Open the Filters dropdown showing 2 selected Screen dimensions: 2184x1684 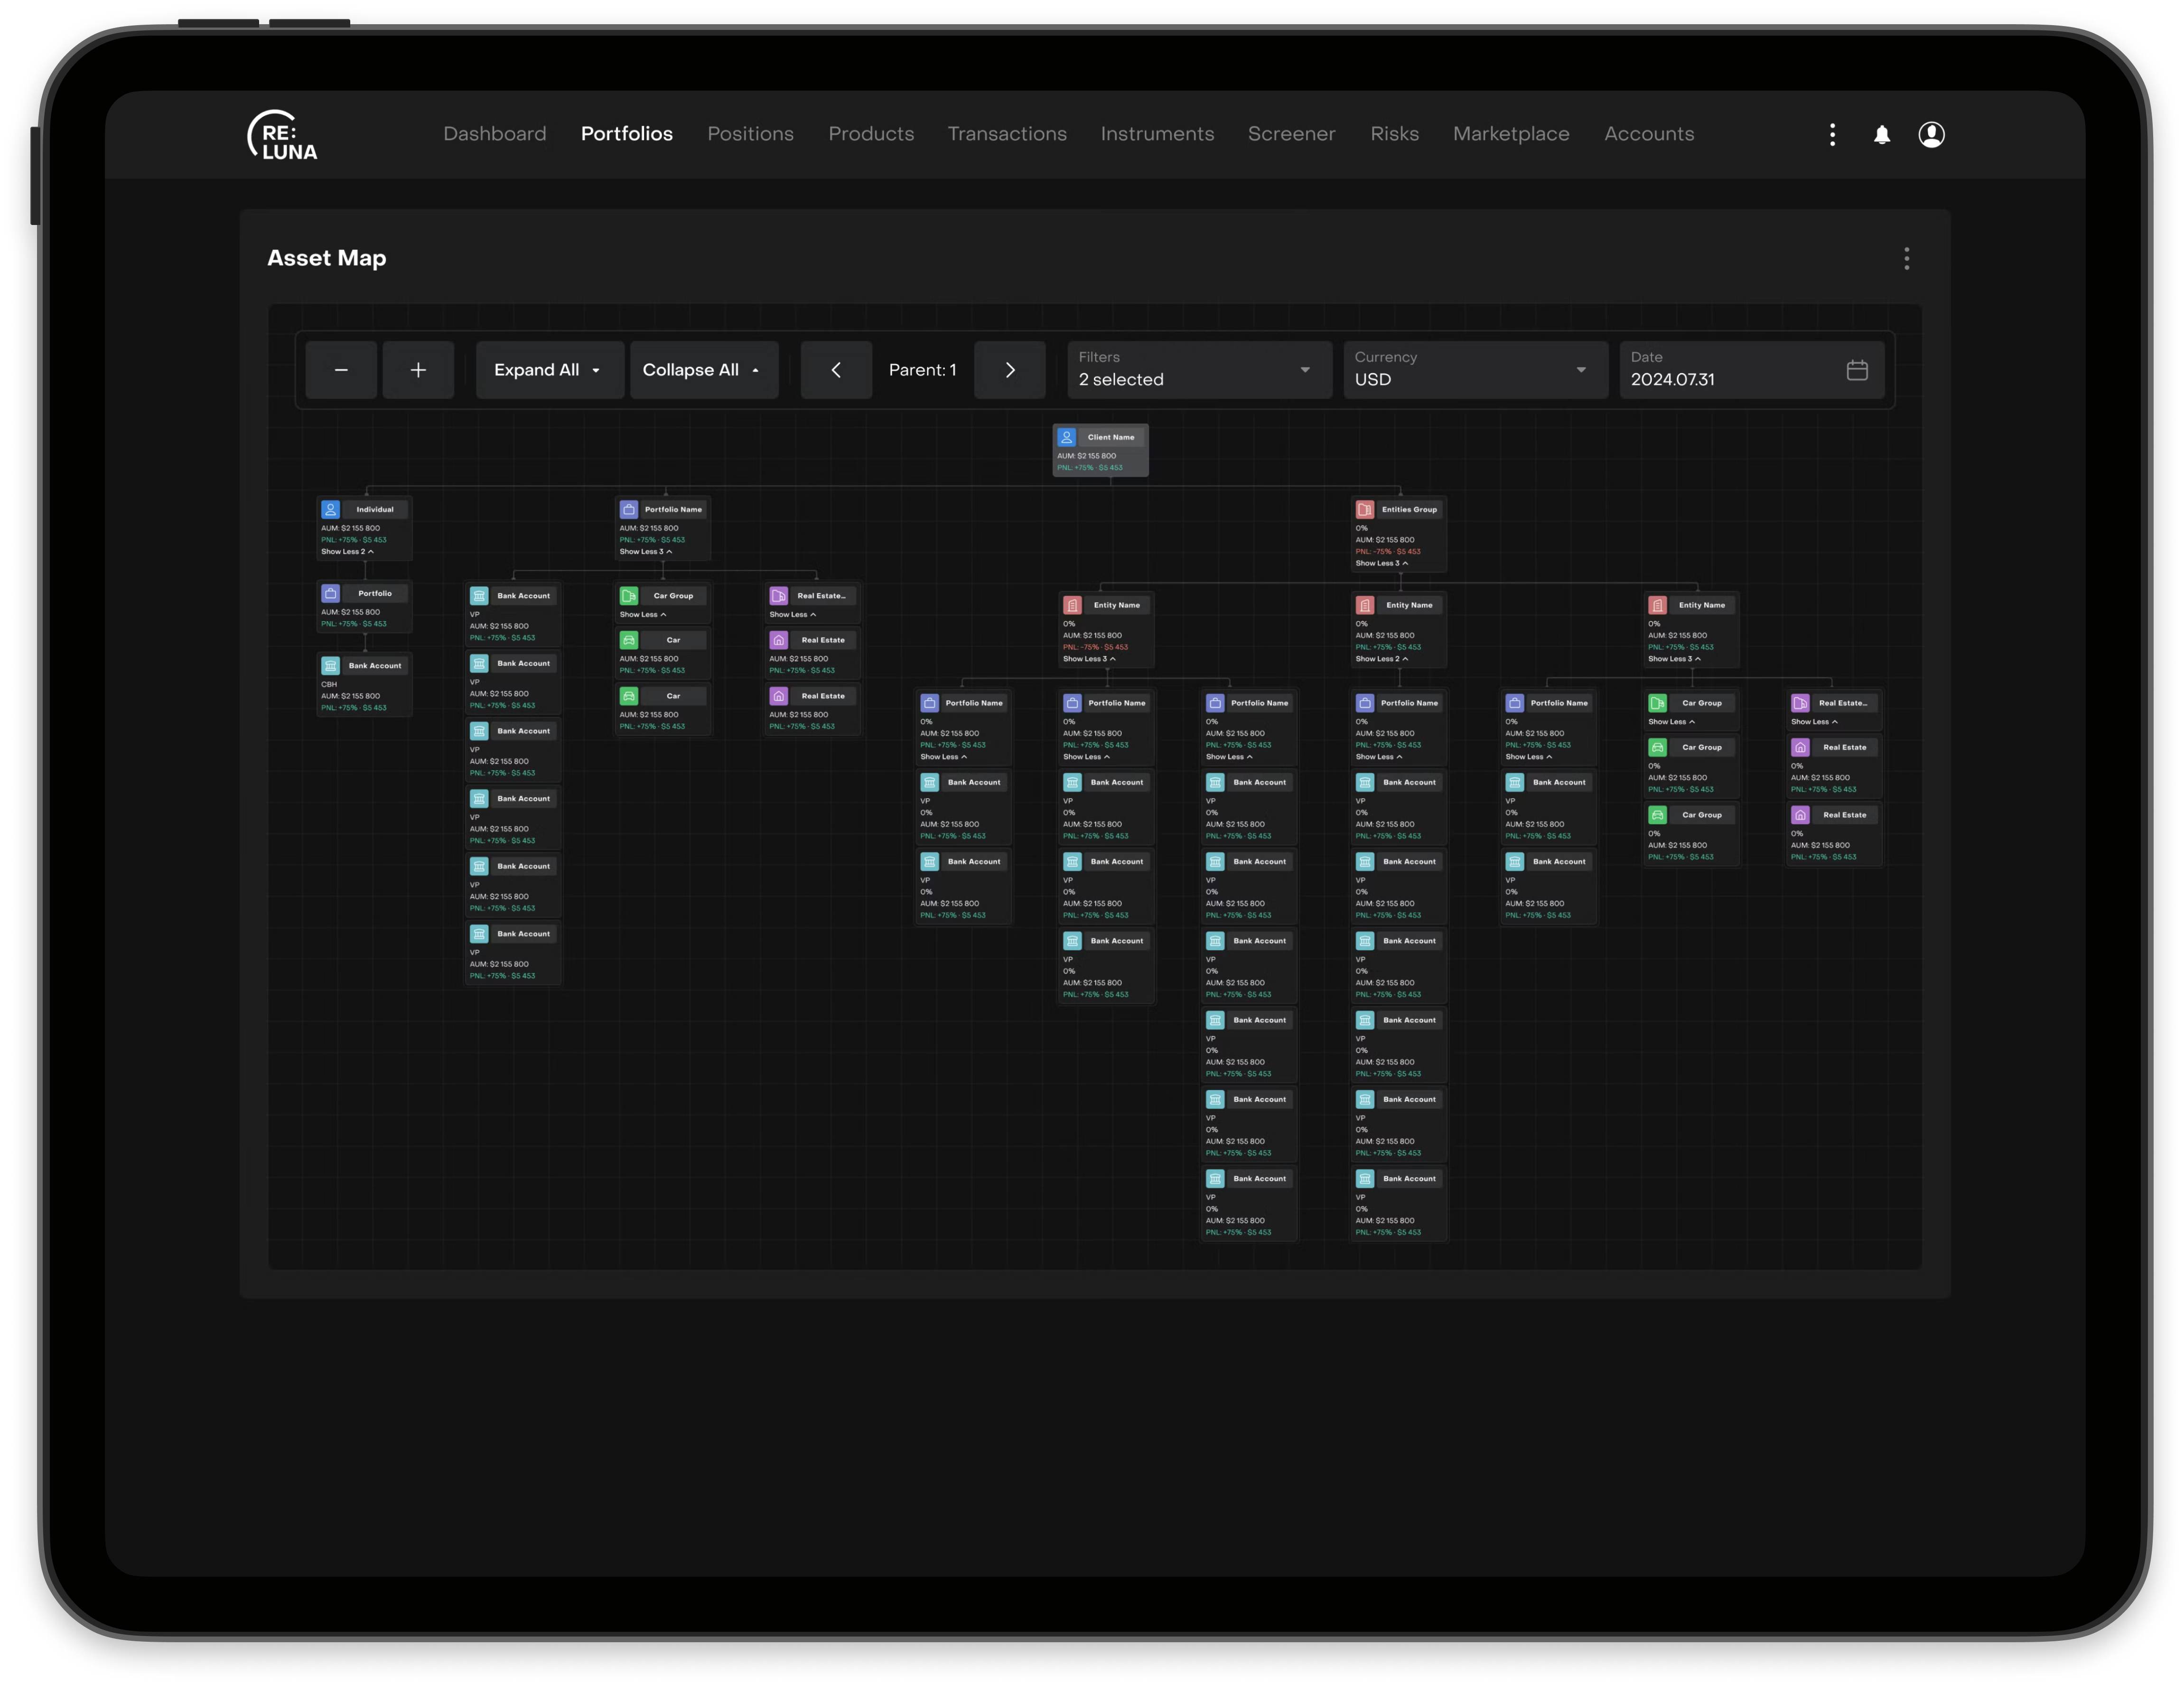pos(1198,370)
